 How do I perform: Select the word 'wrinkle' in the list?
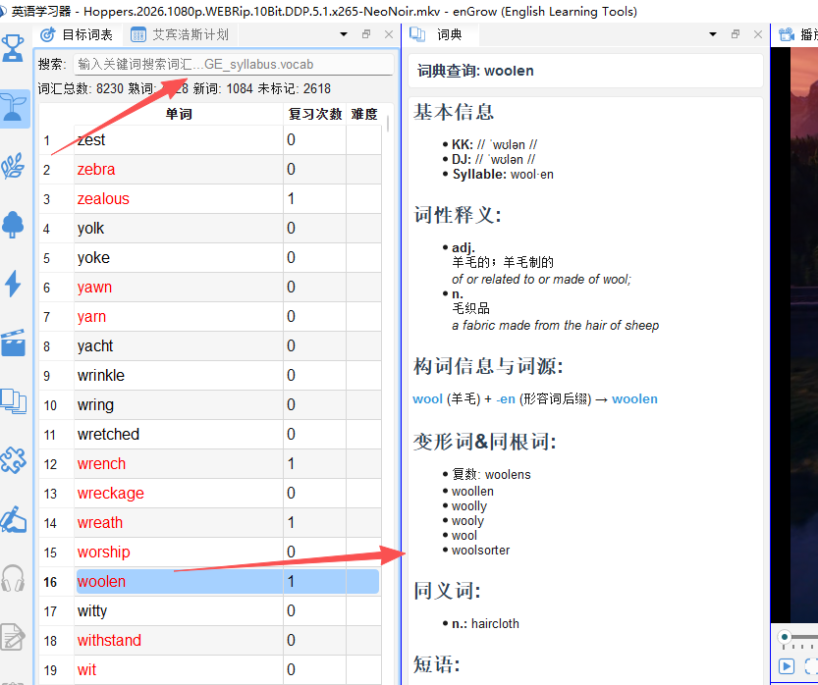(179, 376)
